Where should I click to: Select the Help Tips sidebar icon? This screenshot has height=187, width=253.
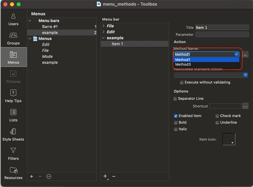(14, 96)
